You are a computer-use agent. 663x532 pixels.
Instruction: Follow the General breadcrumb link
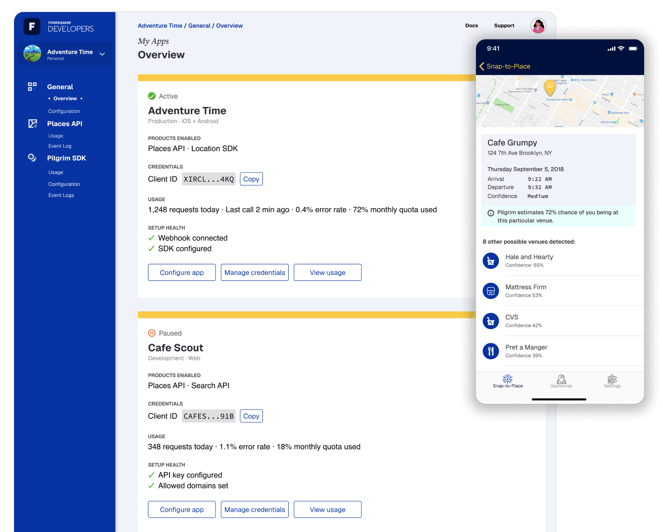199,26
